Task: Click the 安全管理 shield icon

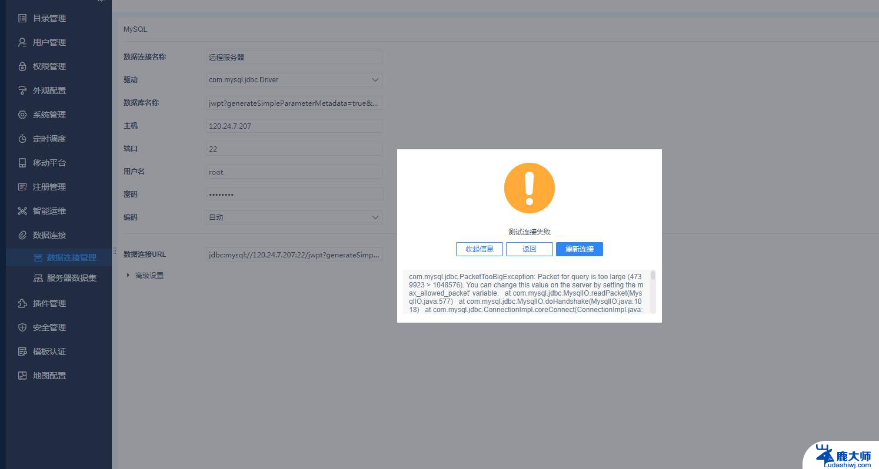Action: pyautogui.click(x=22, y=327)
